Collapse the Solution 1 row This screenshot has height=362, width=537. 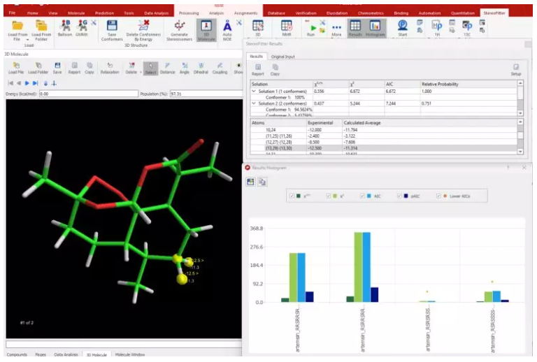coord(255,92)
